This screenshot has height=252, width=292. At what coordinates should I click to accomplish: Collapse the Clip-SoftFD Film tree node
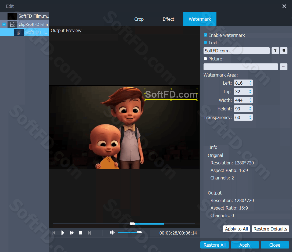point(4,24)
